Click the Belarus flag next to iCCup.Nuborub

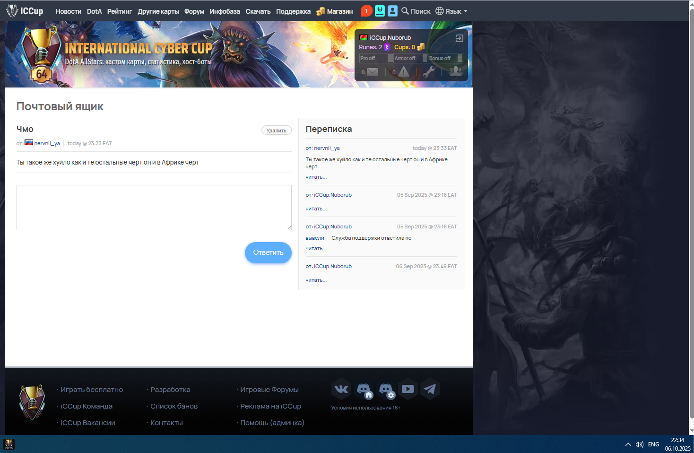(x=364, y=37)
